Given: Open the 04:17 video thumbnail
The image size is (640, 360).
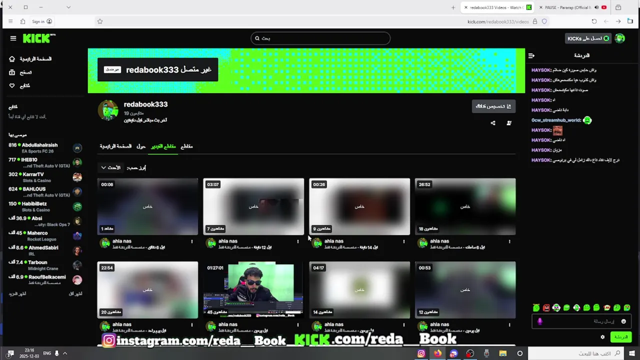Looking at the screenshot, I should click(x=359, y=290).
